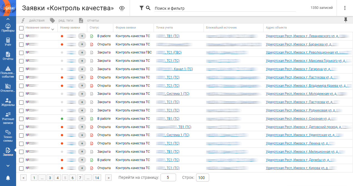Tick the select-all header checkbox
This screenshot has height=186, width=353.
pyautogui.click(x=21, y=28)
